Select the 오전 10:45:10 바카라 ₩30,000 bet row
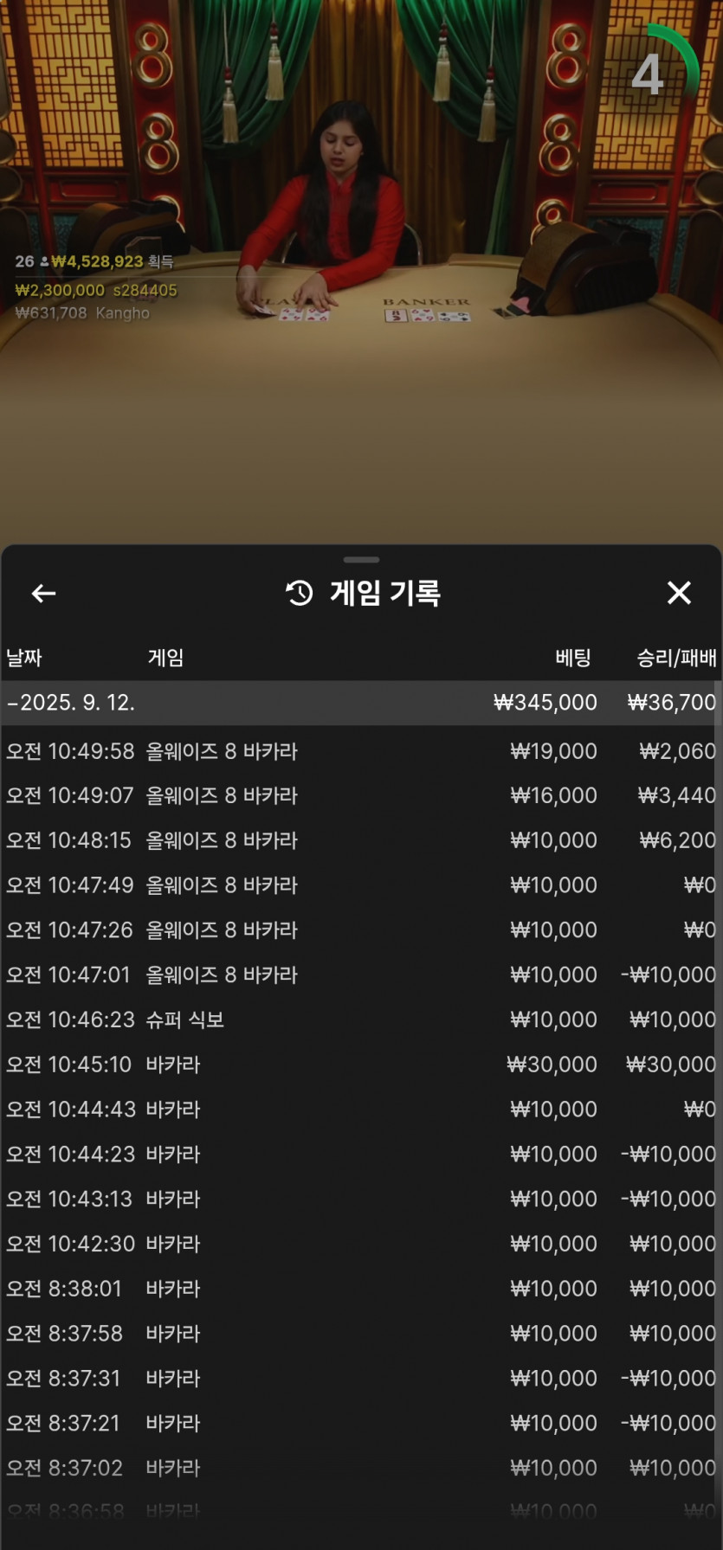This screenshot has height=1550, width=723. (361, 1064)
